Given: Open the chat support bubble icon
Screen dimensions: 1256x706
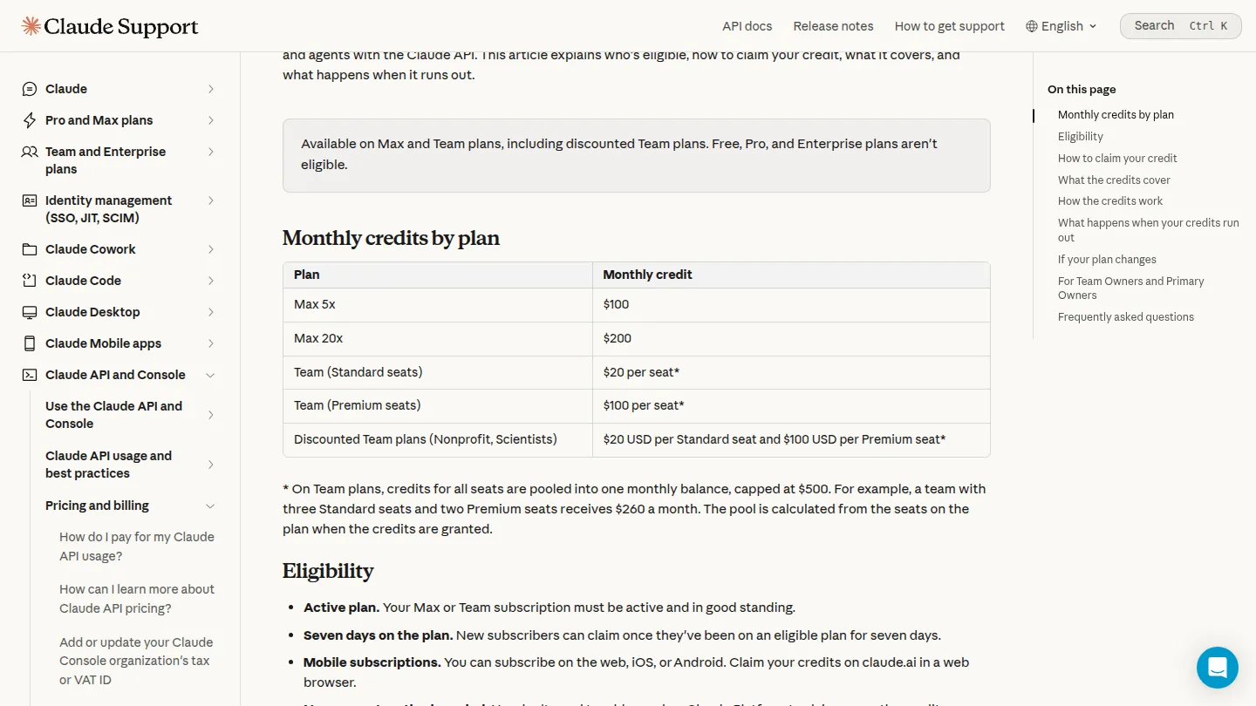Looking at the screenshot, I should 1218,668.
